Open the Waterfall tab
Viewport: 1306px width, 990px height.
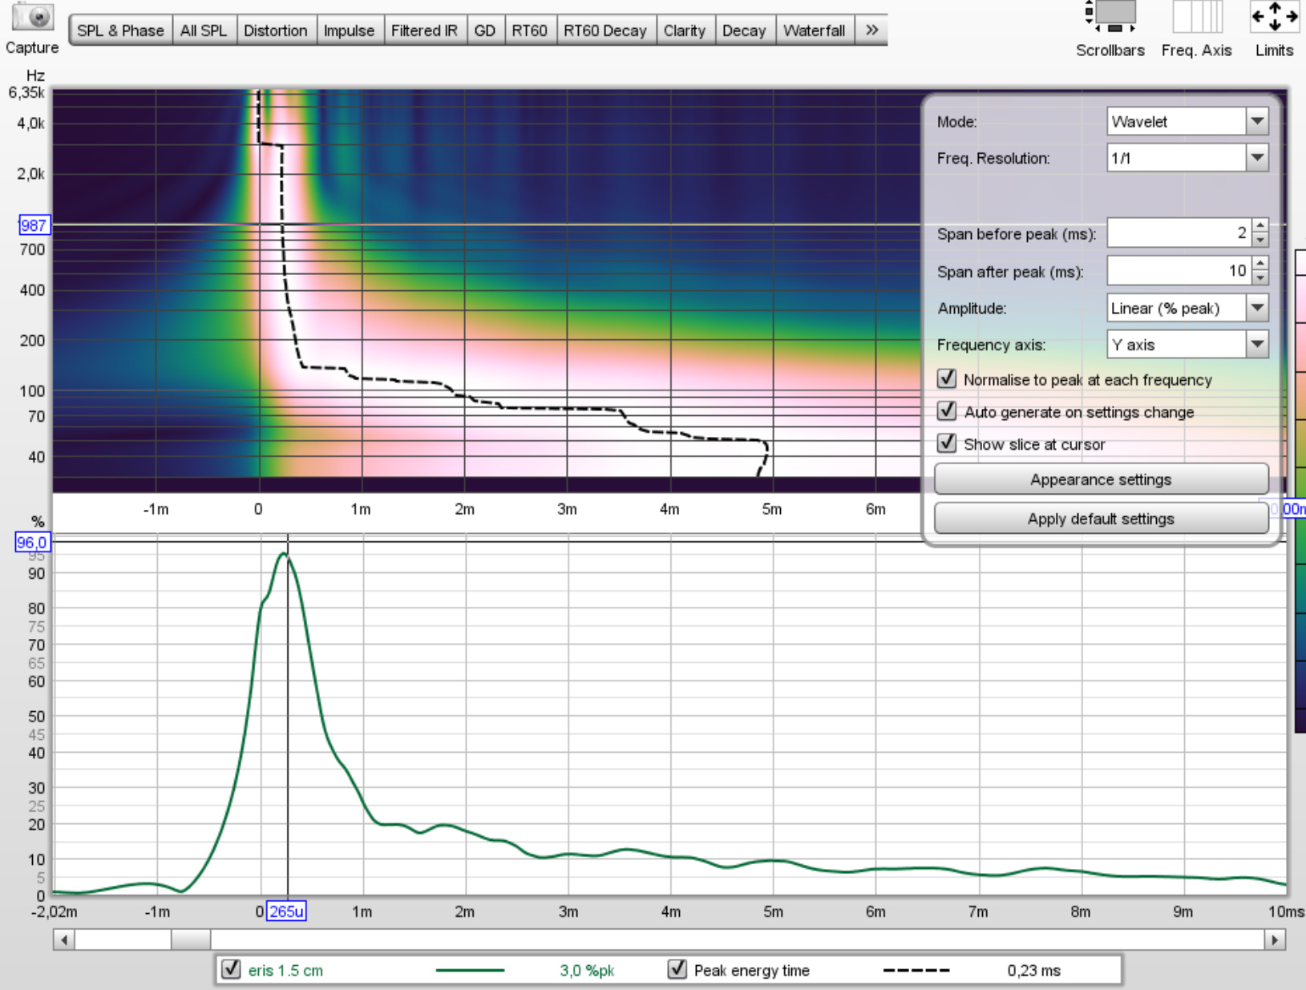[814, 30]
